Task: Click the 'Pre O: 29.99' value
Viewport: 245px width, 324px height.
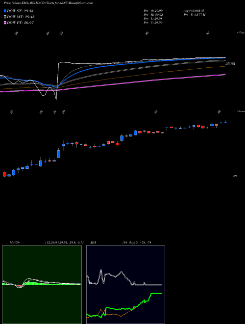Action: pyautogui.click(x=153, y=10)
